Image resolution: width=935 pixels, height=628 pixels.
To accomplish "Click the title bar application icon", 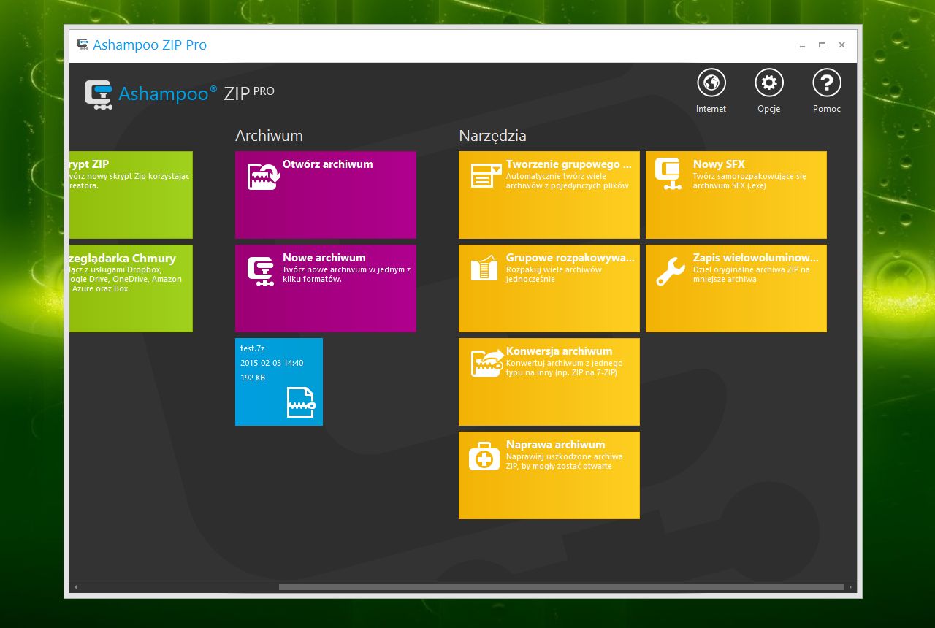I will pyautogui.click(x=83, y=45).
